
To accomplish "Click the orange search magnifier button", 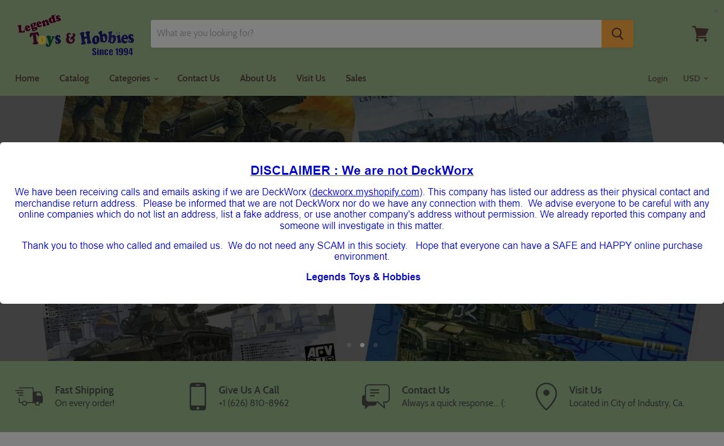I will point(617,34).
